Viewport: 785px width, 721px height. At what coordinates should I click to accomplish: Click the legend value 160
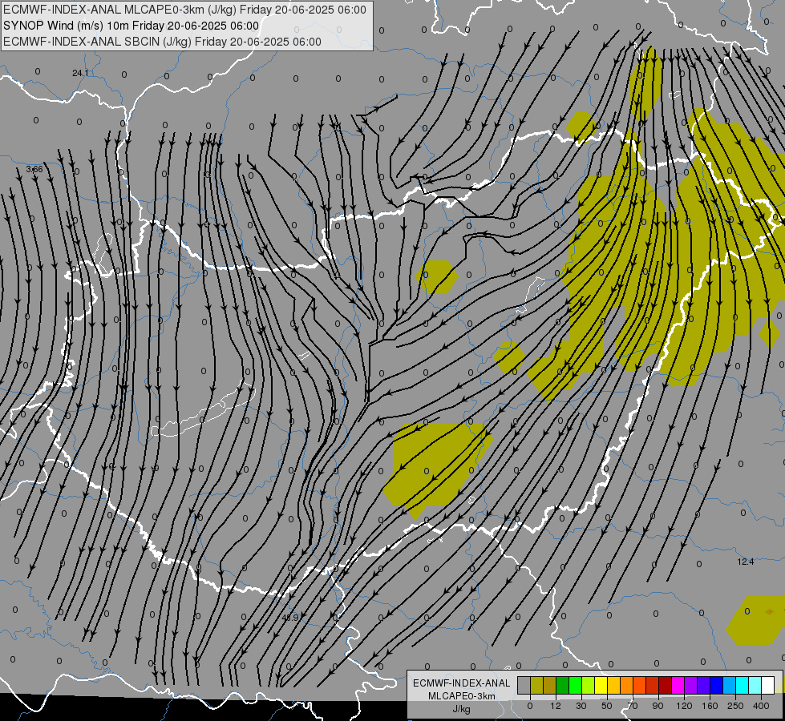point(710,706)
